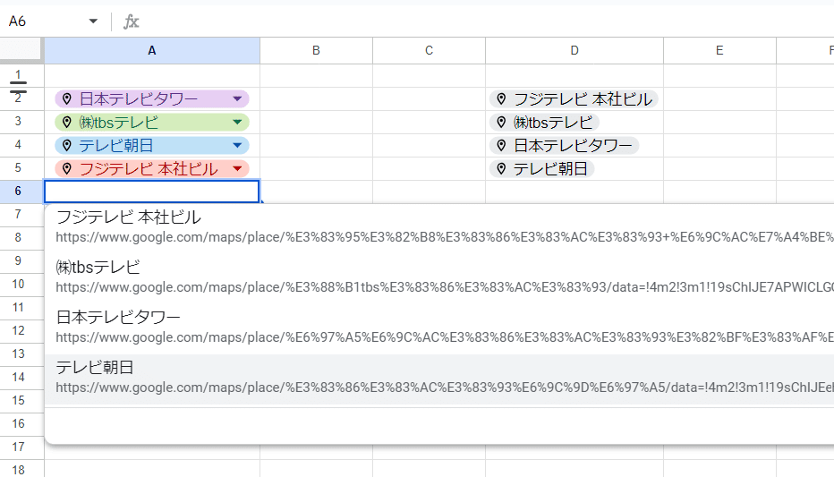The image size is (834, 477).
Task: Select the blue テレビ朝日 chip in A4
Action: [151, 145]
